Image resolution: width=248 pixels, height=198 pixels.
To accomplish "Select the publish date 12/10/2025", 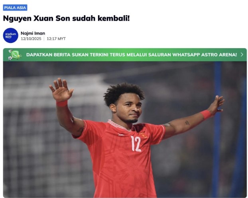I will [31, 39].
